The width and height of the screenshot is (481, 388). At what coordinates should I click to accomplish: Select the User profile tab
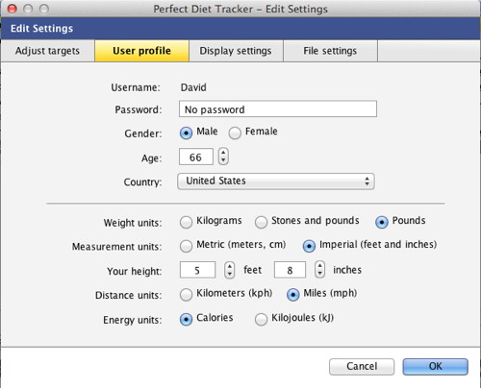point(141,51)
